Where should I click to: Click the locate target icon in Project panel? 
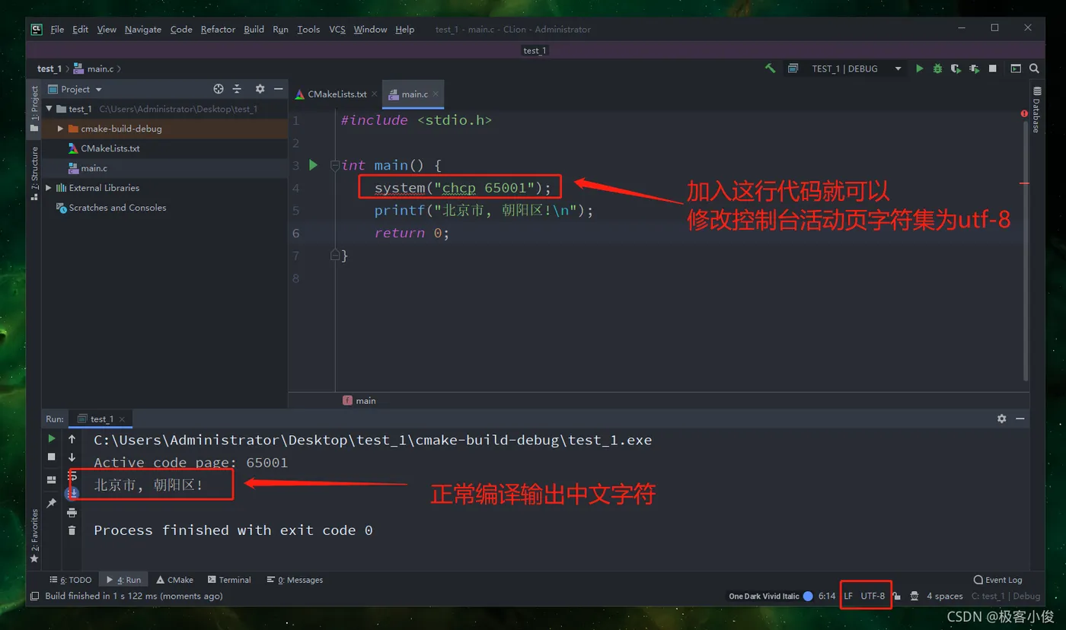(x=219, y=89)
